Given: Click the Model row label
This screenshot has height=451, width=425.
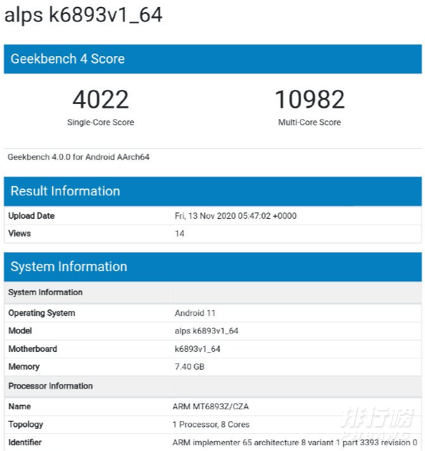Looking at the screenshot, I should pos(20,331).
